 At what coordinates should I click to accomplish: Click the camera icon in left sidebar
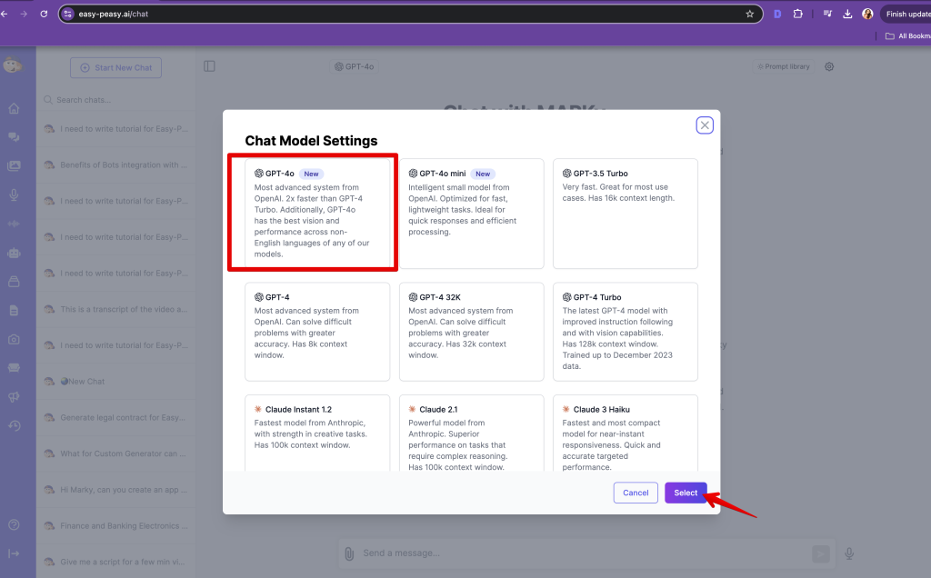(14, 339)
